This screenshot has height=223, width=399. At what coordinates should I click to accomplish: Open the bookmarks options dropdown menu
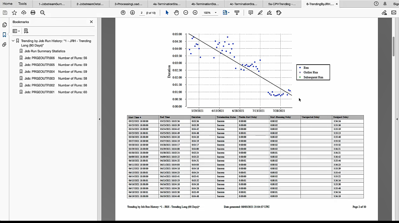click(16, 31)
